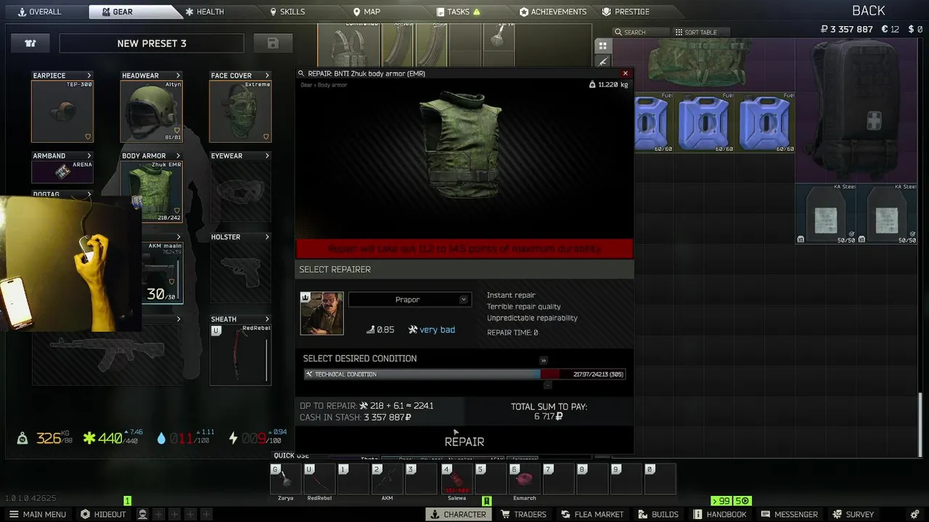Open the Achievements tab
This screenshot has height=522, width=929.
click(x=553, y=12)
